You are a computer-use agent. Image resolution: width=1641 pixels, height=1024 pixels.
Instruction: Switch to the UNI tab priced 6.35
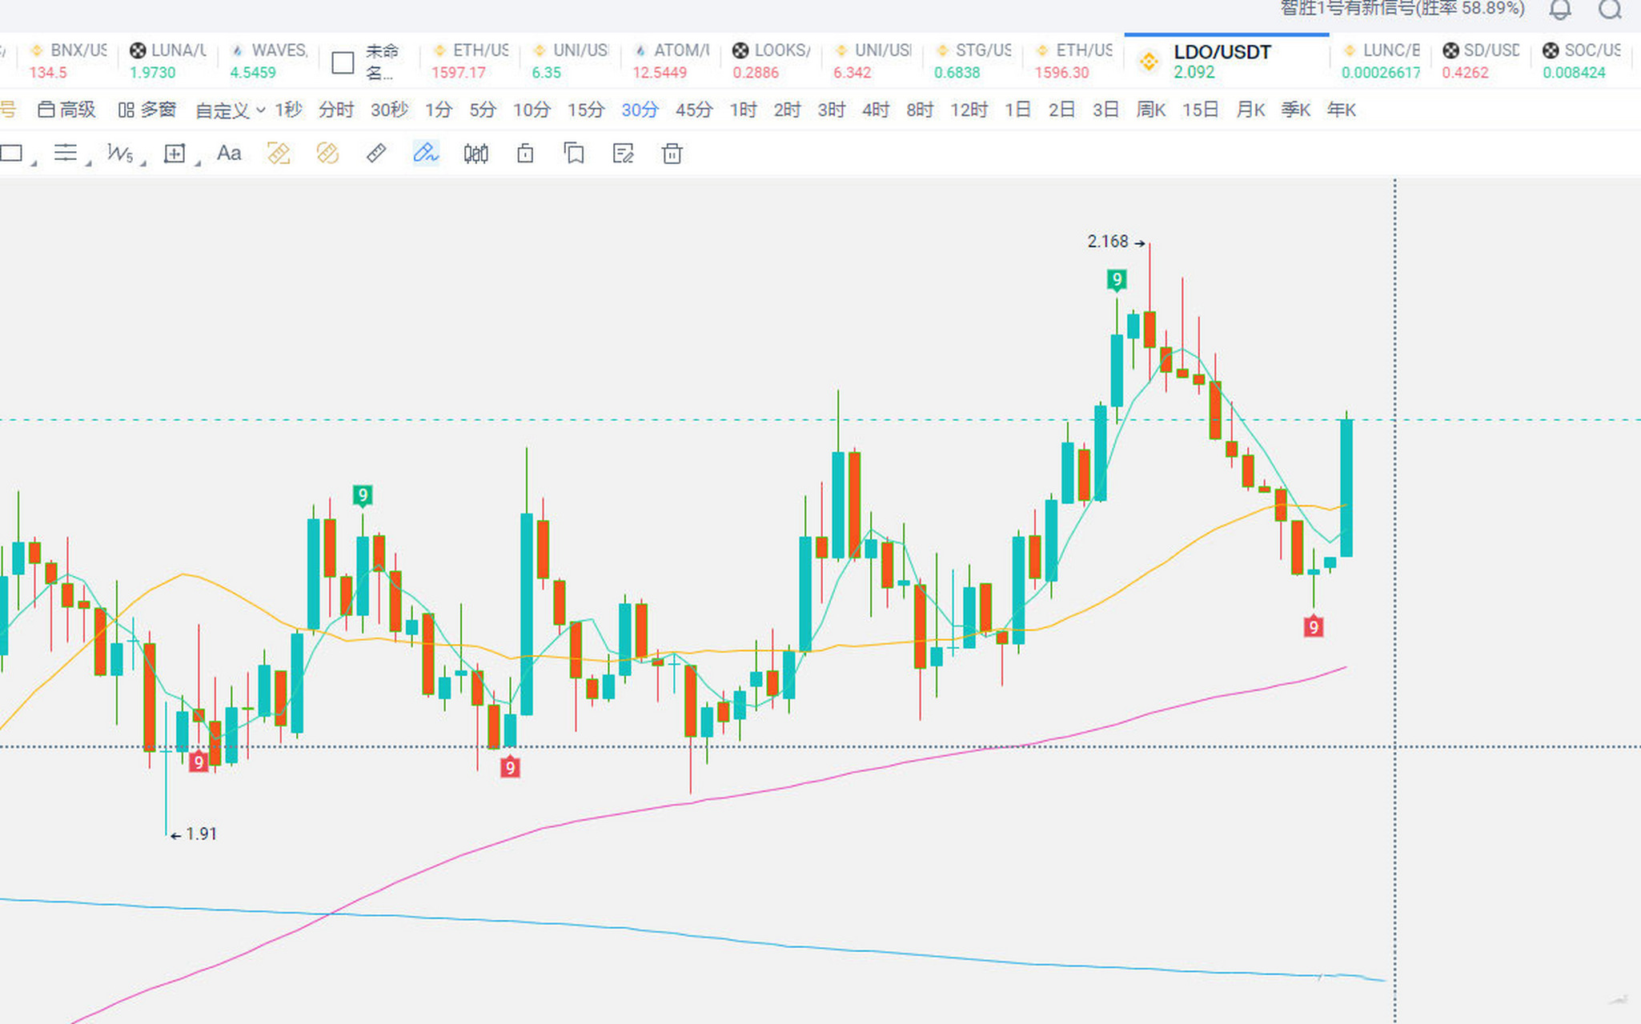click(569, 61)
